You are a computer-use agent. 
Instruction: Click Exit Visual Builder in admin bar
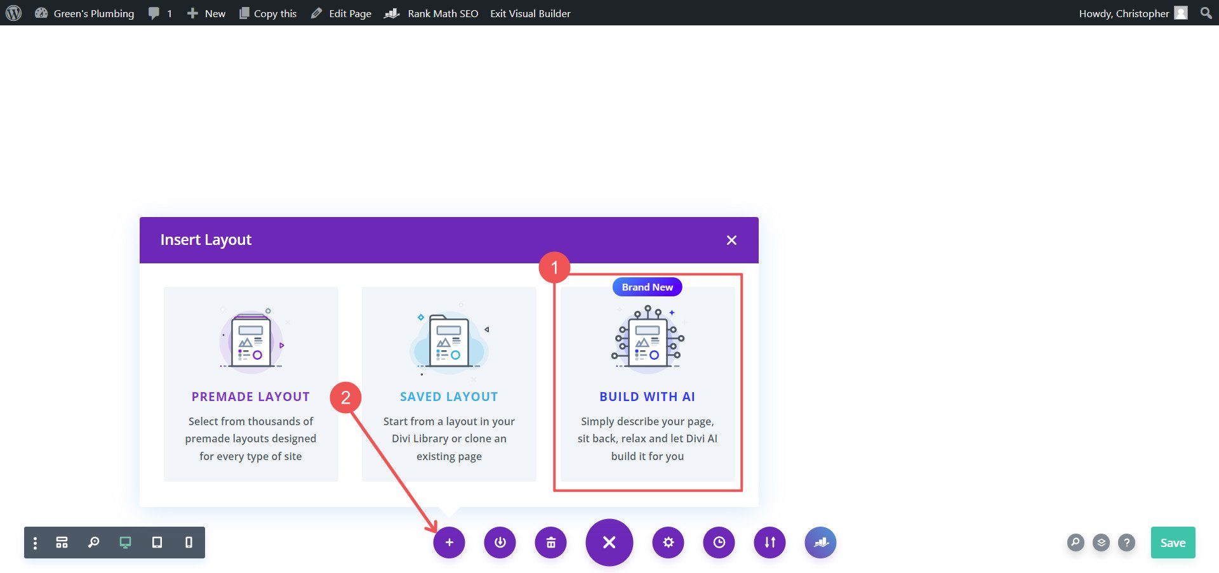click(530, 13)
